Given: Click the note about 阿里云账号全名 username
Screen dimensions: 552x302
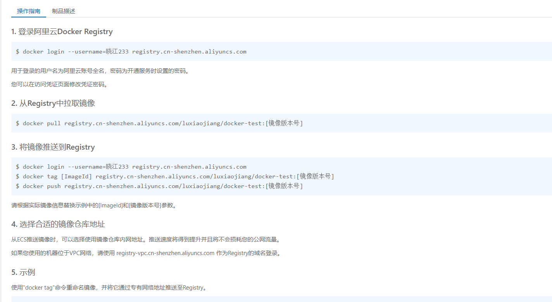Looking at the screenshot, I should tap(101, 71).
